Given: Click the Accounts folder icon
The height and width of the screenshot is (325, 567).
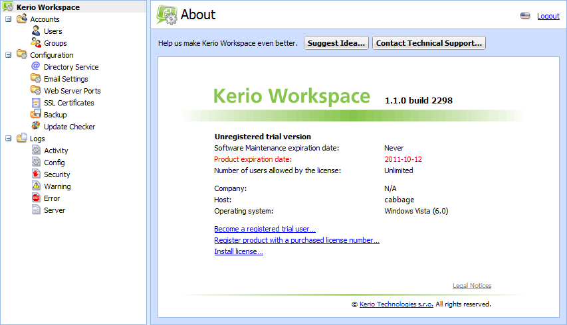Looking at the screenshot, I should tap(22, 19).
